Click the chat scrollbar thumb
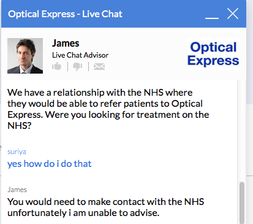This screenshot has height=224, width=253. 242,203
